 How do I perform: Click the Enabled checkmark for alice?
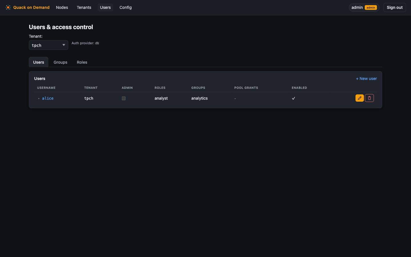click(293, 98)
